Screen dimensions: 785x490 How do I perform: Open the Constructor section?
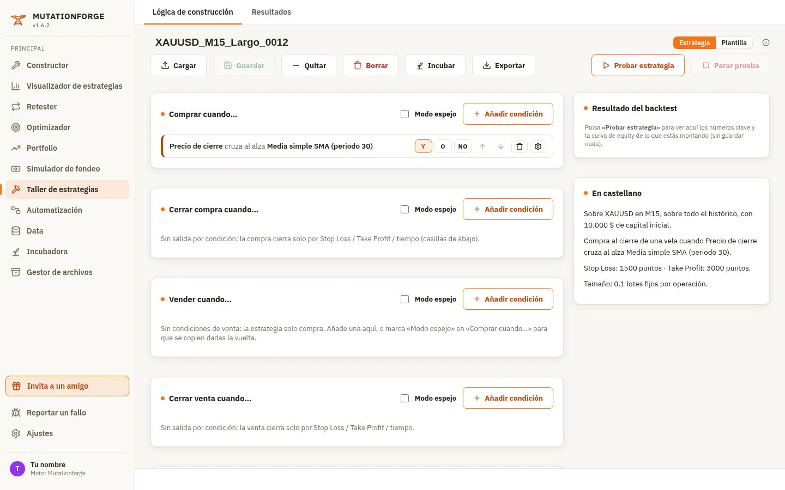[67, 65]
